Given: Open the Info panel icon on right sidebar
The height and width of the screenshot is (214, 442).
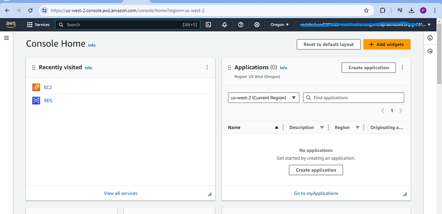Looking at the screenshot, I should 430,38.
